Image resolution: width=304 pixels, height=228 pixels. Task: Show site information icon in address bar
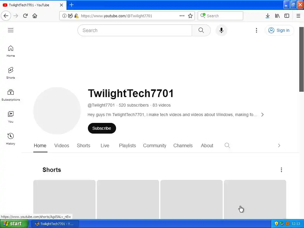(64, 16)
